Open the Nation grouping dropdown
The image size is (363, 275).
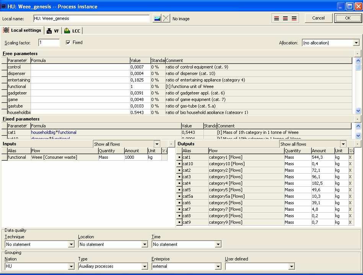71,267
